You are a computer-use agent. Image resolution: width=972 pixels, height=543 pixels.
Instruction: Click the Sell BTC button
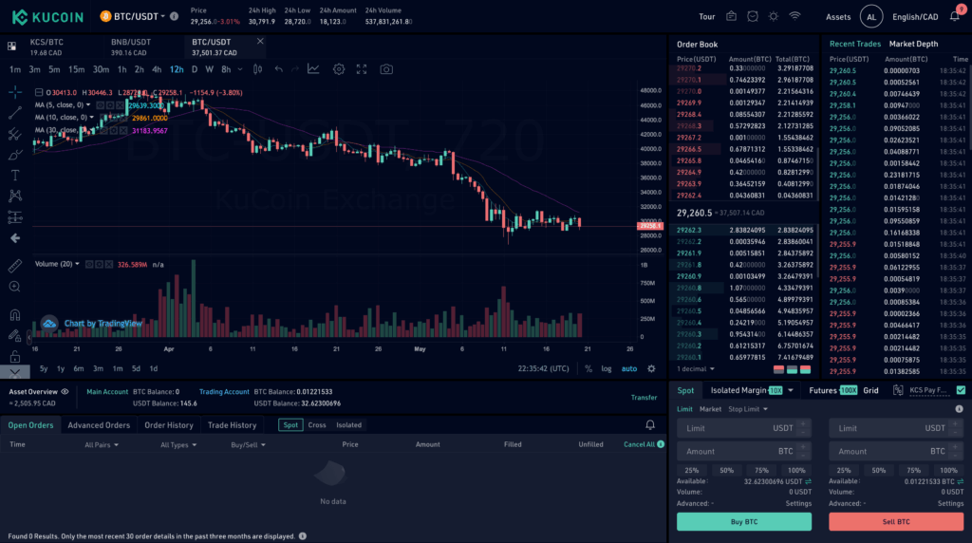896,522
